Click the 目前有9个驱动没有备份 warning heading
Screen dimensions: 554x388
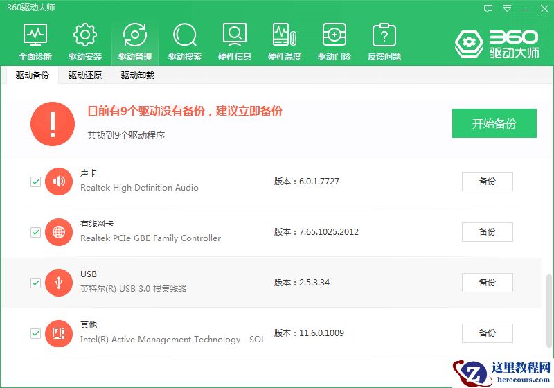185,112
